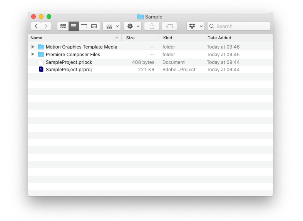
Task: Switch to icon view
Action: click(x=63, y=26)
